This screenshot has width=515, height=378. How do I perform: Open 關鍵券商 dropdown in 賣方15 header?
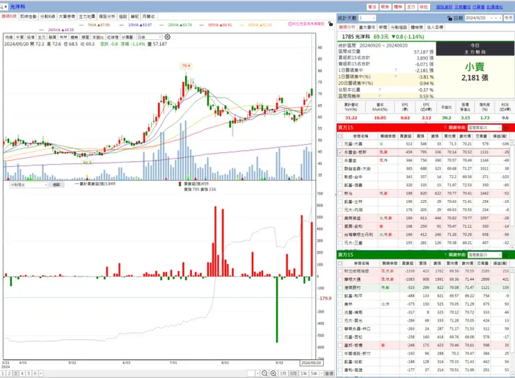coord(485,255)
